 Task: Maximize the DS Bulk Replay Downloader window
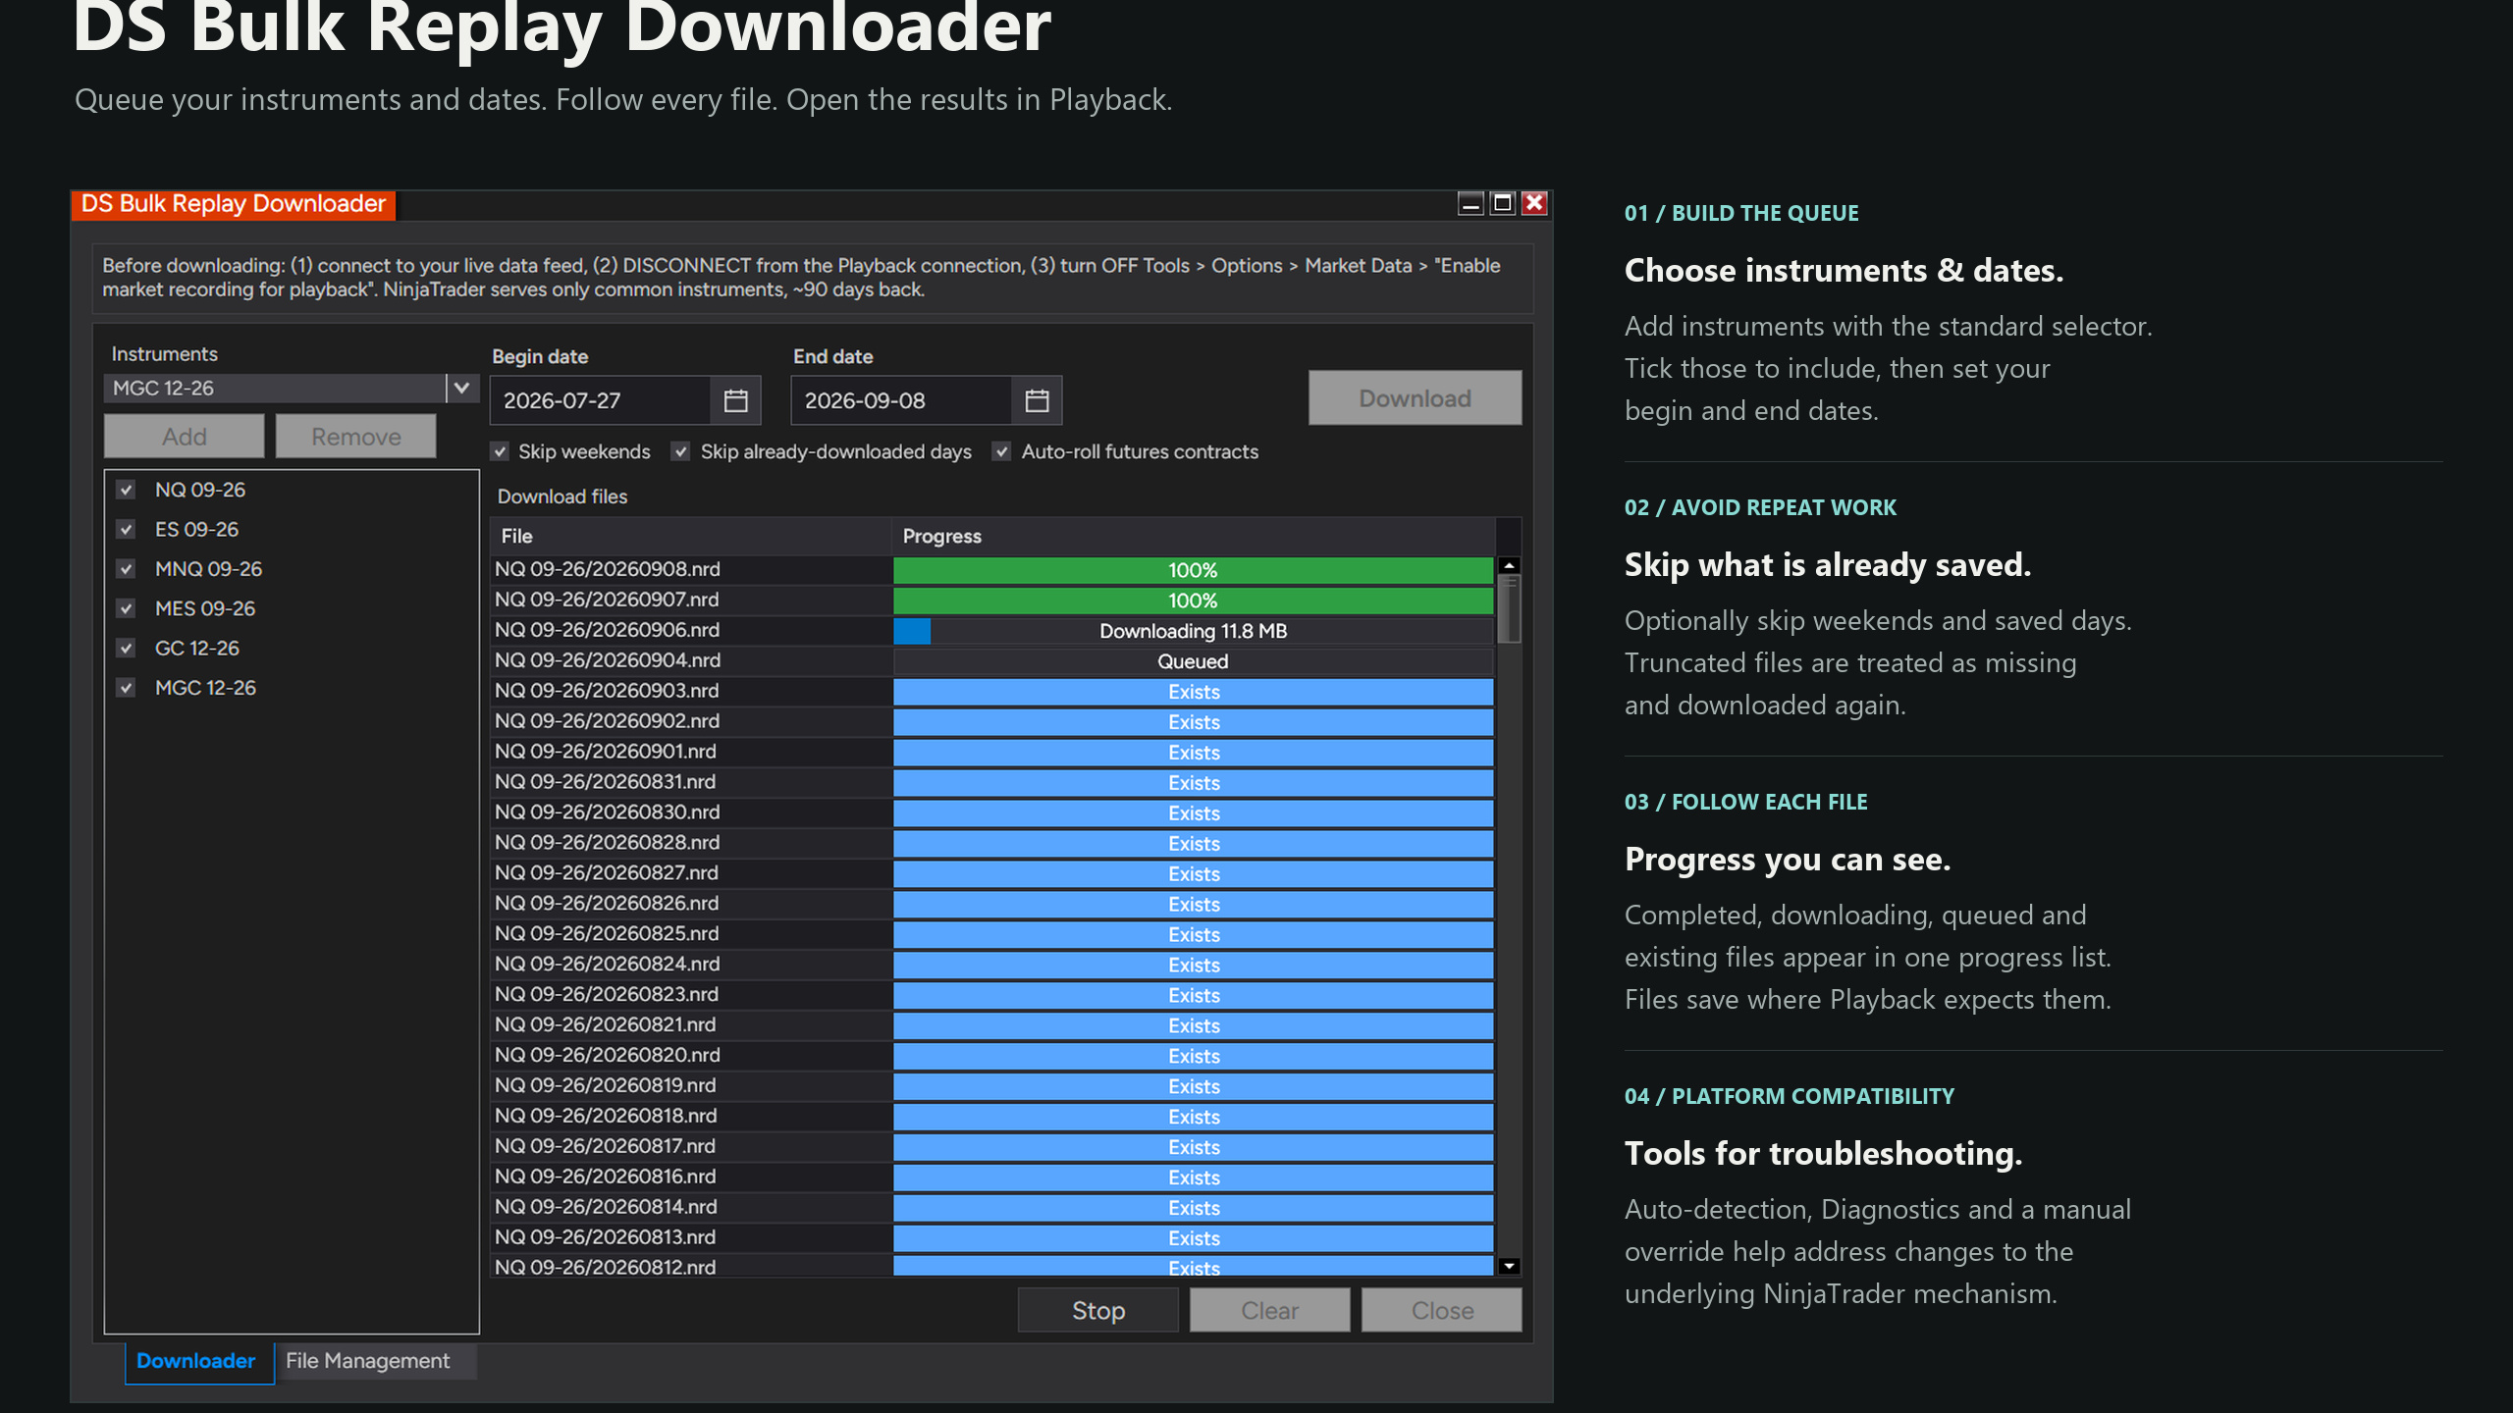(1502, 203)
